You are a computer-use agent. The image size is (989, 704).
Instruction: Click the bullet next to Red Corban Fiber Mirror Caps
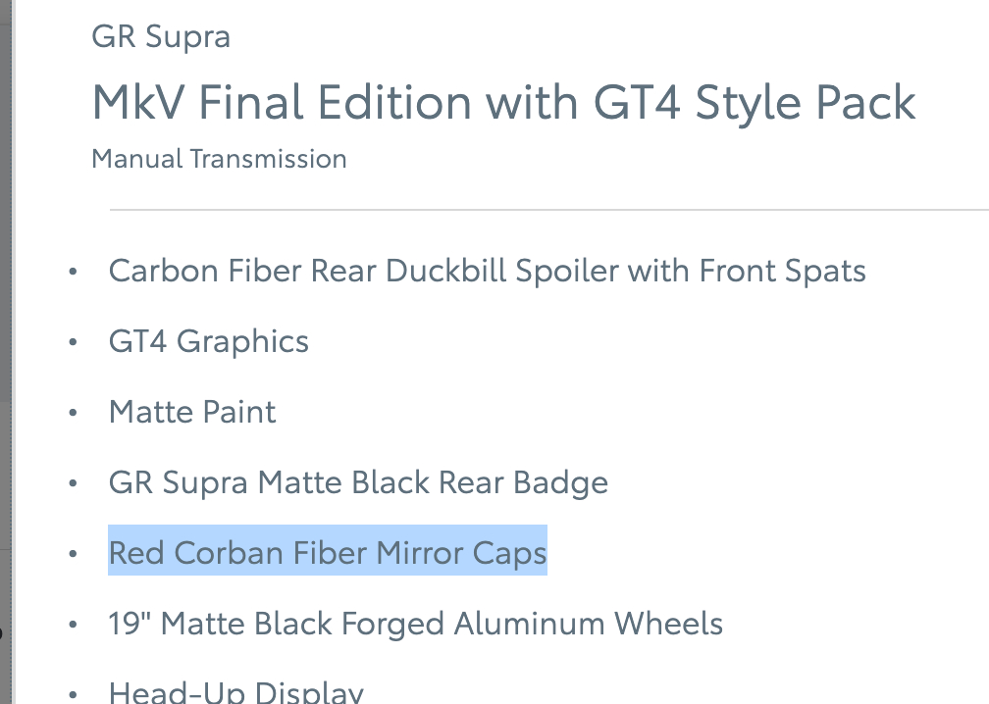coord(73,555)
